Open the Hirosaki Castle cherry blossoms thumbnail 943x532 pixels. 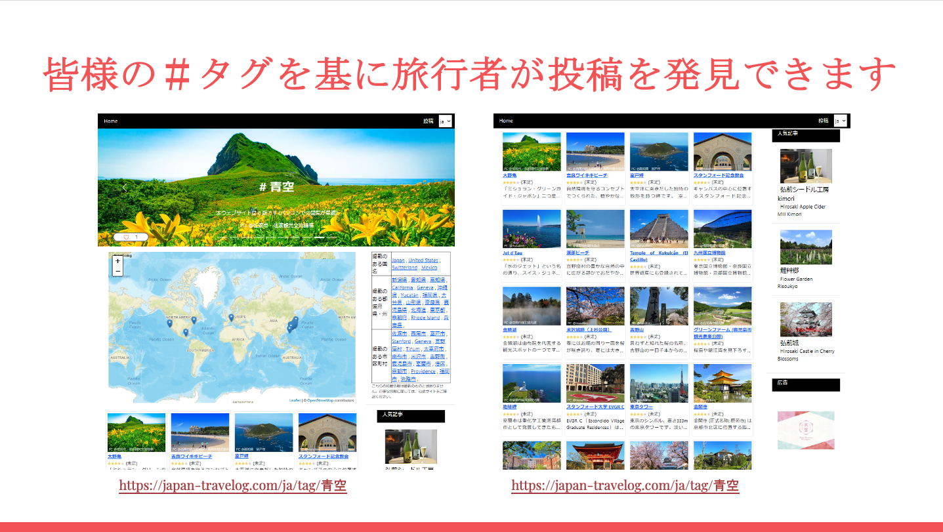coord(806,319)
